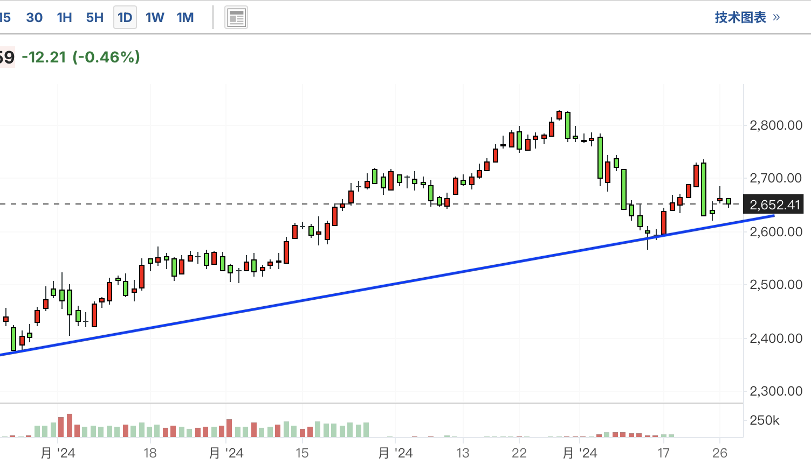Open the chart layout icon

tap(236, 18)
